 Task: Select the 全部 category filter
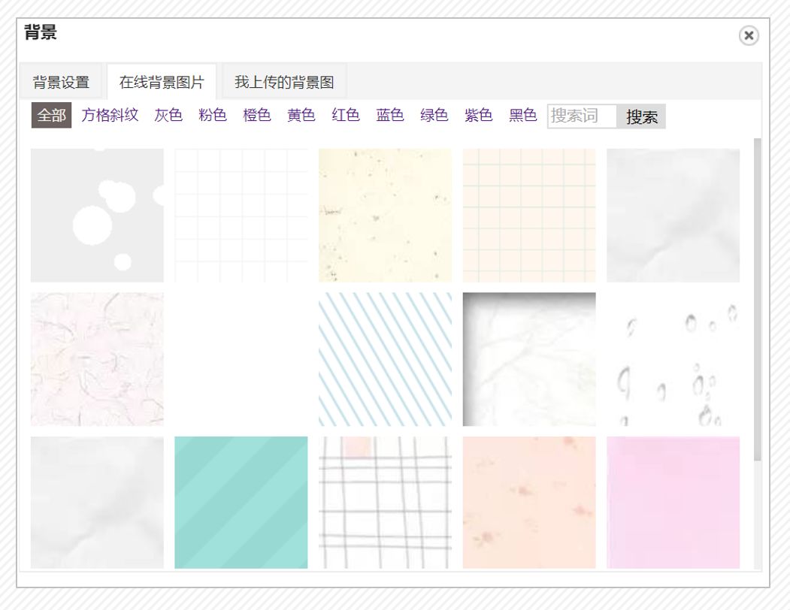click(x=51, y=116)
